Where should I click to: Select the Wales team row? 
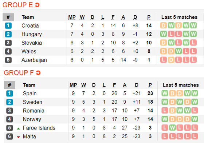pyautogui.click(x=103, y=51)
